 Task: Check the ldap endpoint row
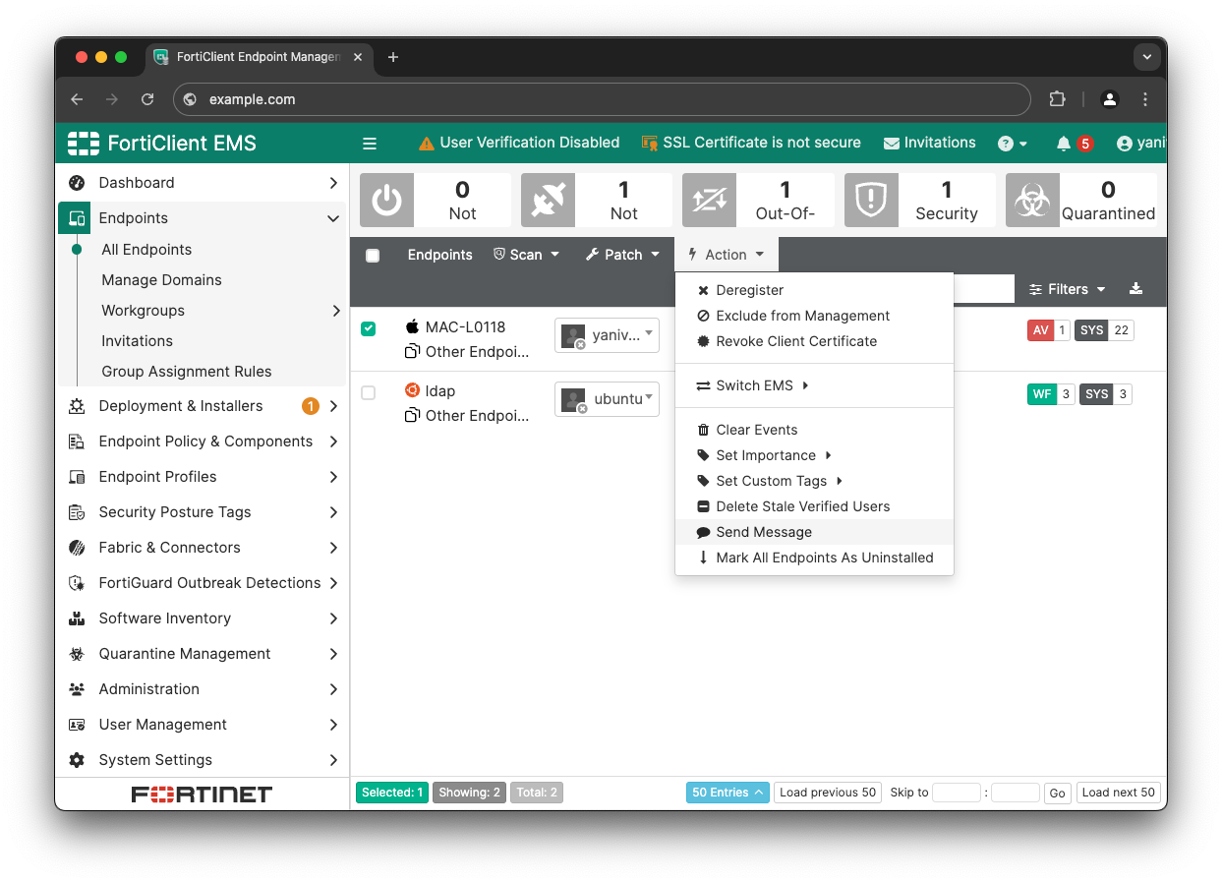coord(368,392)
